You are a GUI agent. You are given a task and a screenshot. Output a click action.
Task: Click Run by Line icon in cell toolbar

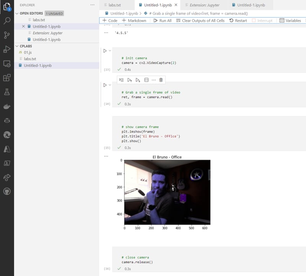point(121,80)
